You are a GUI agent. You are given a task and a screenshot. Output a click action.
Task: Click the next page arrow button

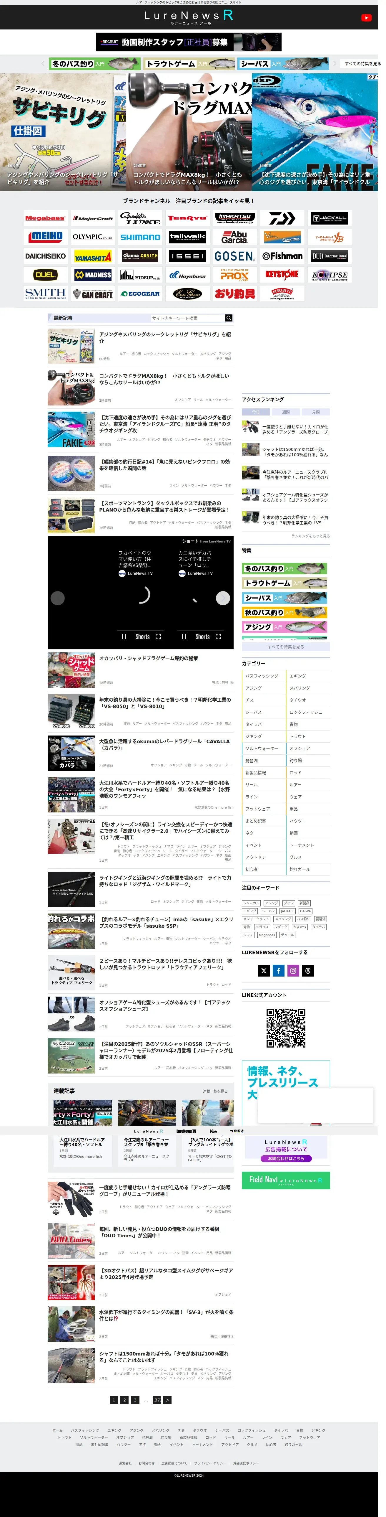tap(167, 1400)
